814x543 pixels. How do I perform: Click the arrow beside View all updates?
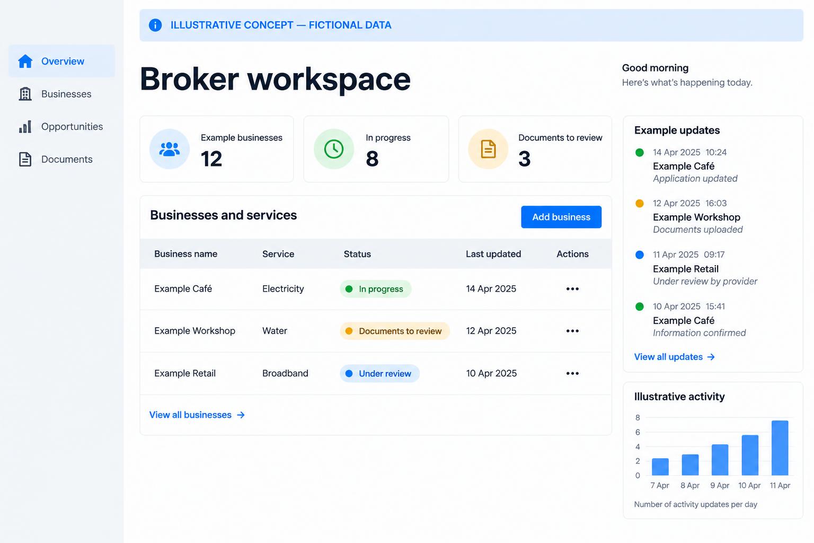coord(711,357)
